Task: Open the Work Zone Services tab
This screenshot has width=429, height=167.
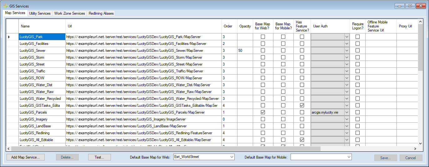Action: pyautogui.click(x=69, y=13)
